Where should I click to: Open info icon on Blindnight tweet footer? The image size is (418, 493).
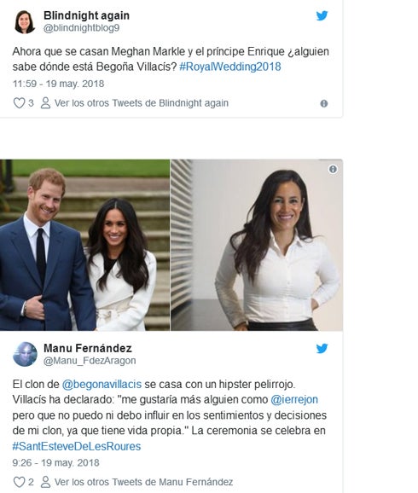pyautogui.click(x=324, y=103)
